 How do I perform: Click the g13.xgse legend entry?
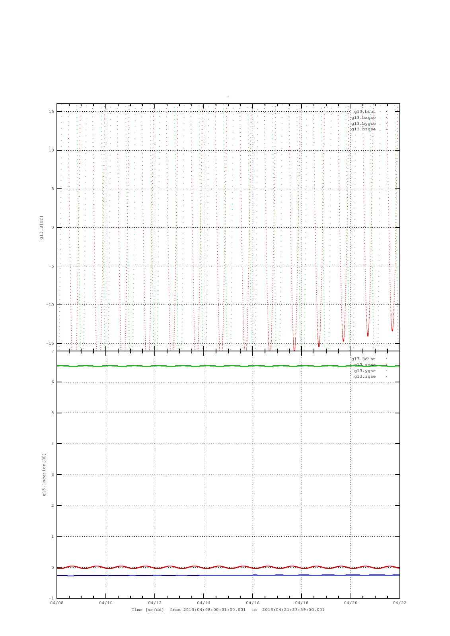pos(365,365)
